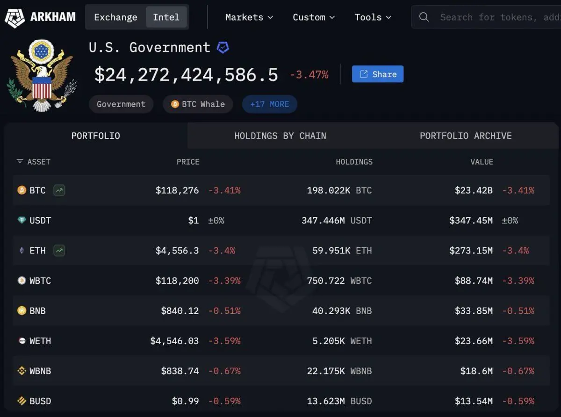
Task: Sort by the HOLDINGS column header
Action: (354, 162)
